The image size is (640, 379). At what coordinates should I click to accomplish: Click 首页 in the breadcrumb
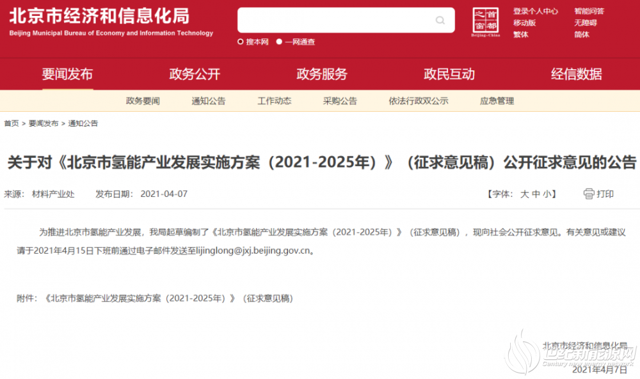point(12,123)
